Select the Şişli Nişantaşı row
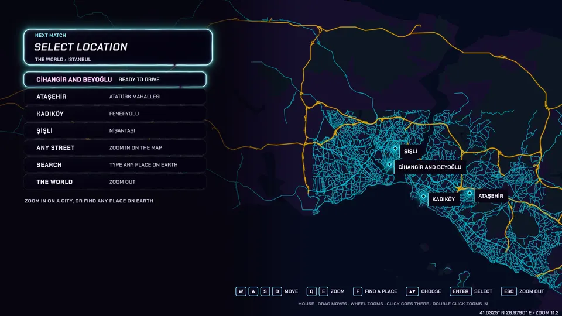The image size is (562, 316). [x=115, y=130]
